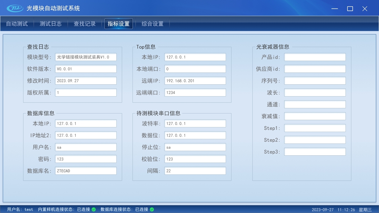379x213 pixels.
Task: Select the 波长 field
Action: click(315, 93)
